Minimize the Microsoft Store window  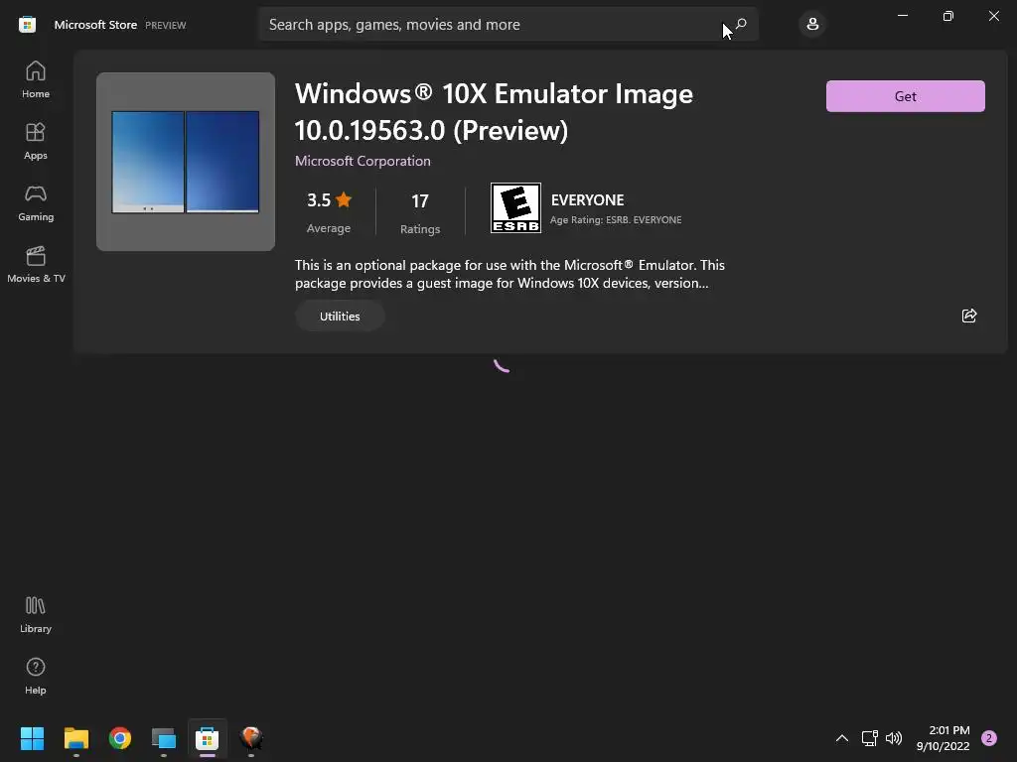(902, 16)
